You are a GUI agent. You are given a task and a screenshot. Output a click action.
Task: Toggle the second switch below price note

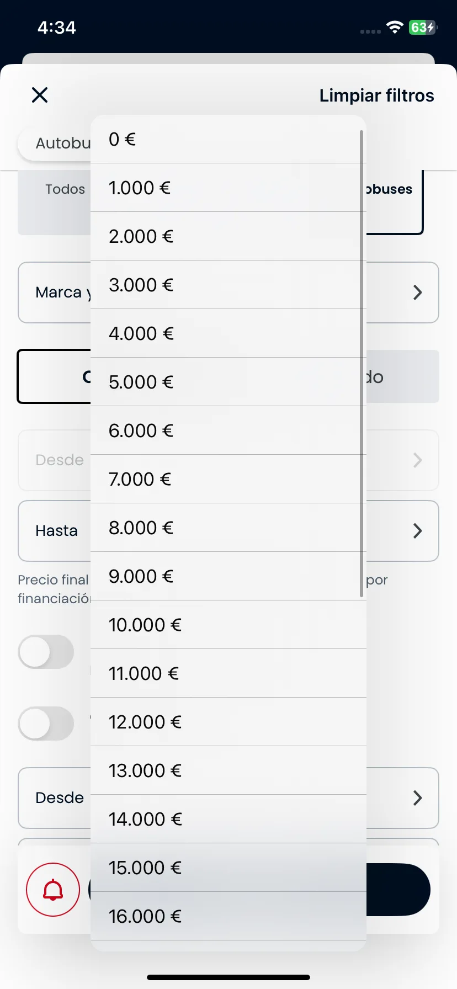click(x=46, y=724)
